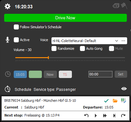
Task: Enable the Randomize checkbox
Action: [54, 48]
